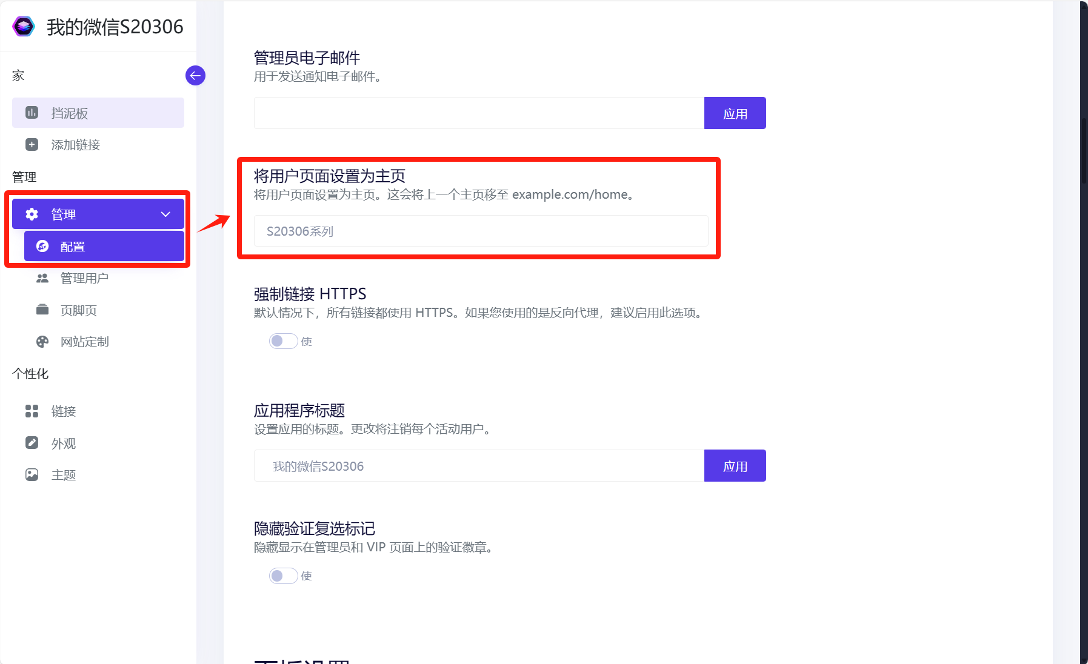
Task: Click the app logo icon
Action: [24, 27]
